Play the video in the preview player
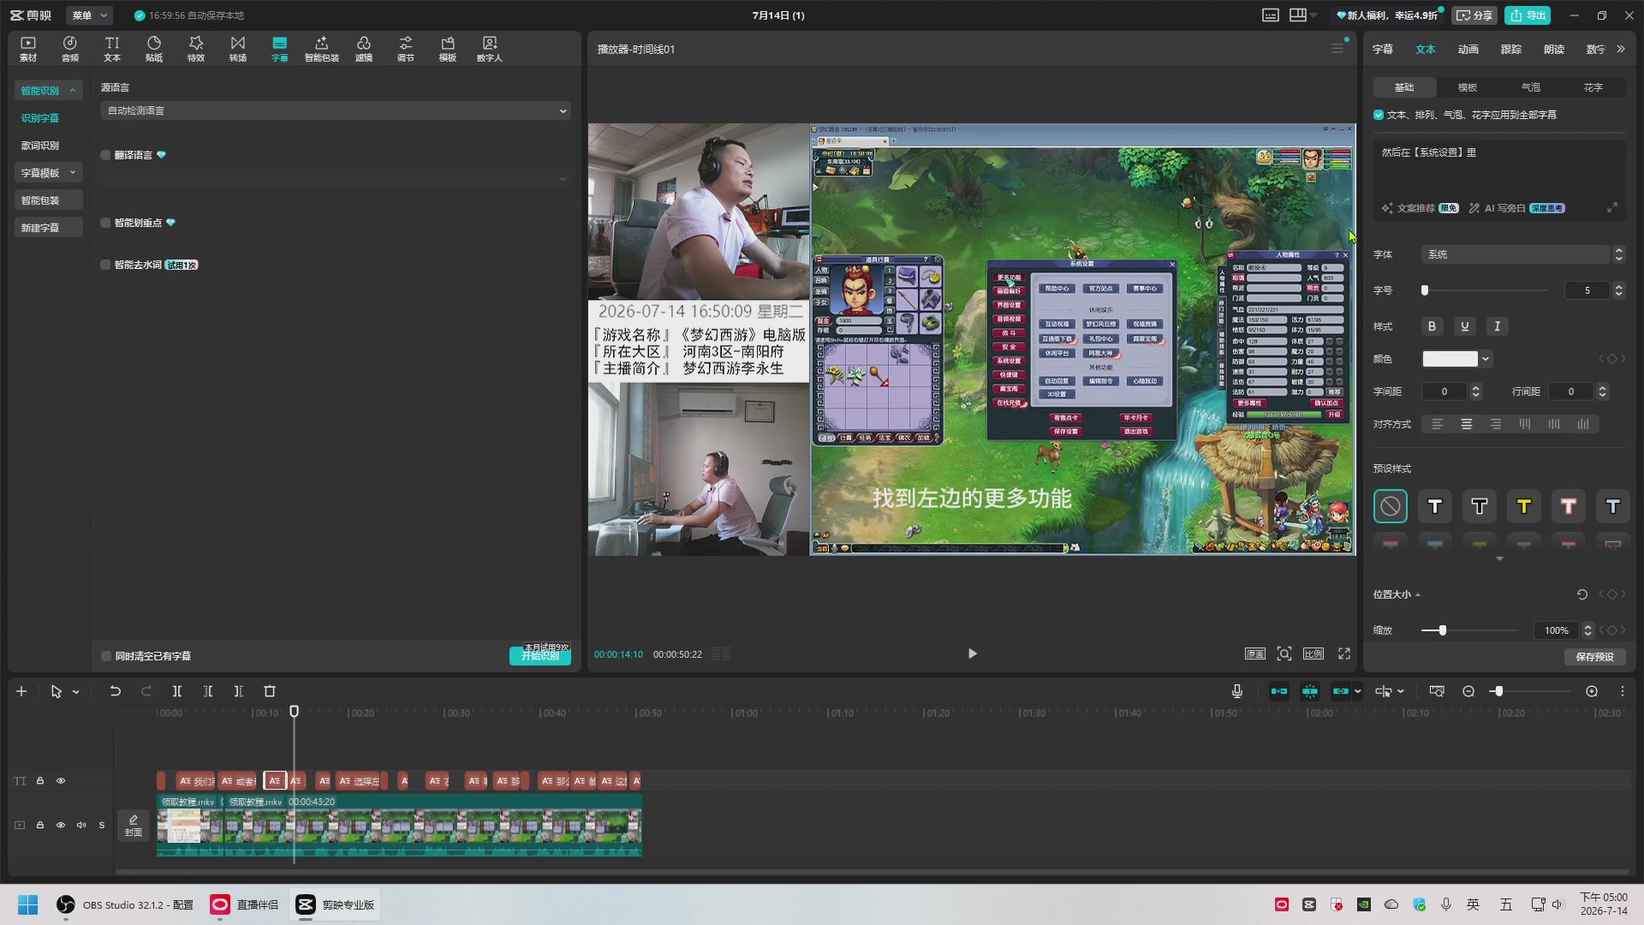Image resolution: width=1644 pixels, height=925 pixels. click(972, 653)
